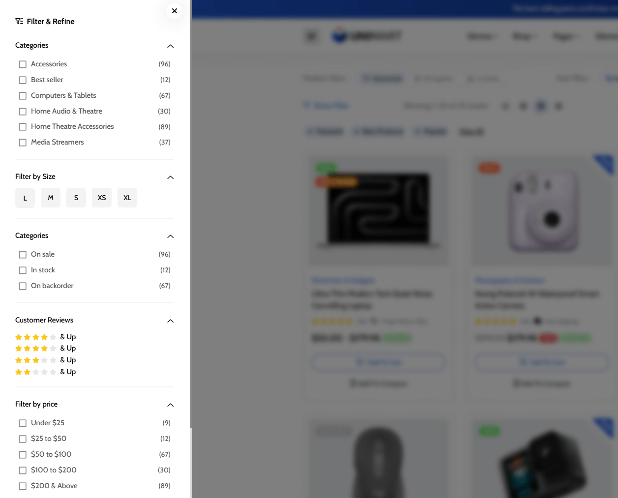Screen dimensions: 618x498
Task: Click the Media Streamers category label
Action: click(57, 142)
